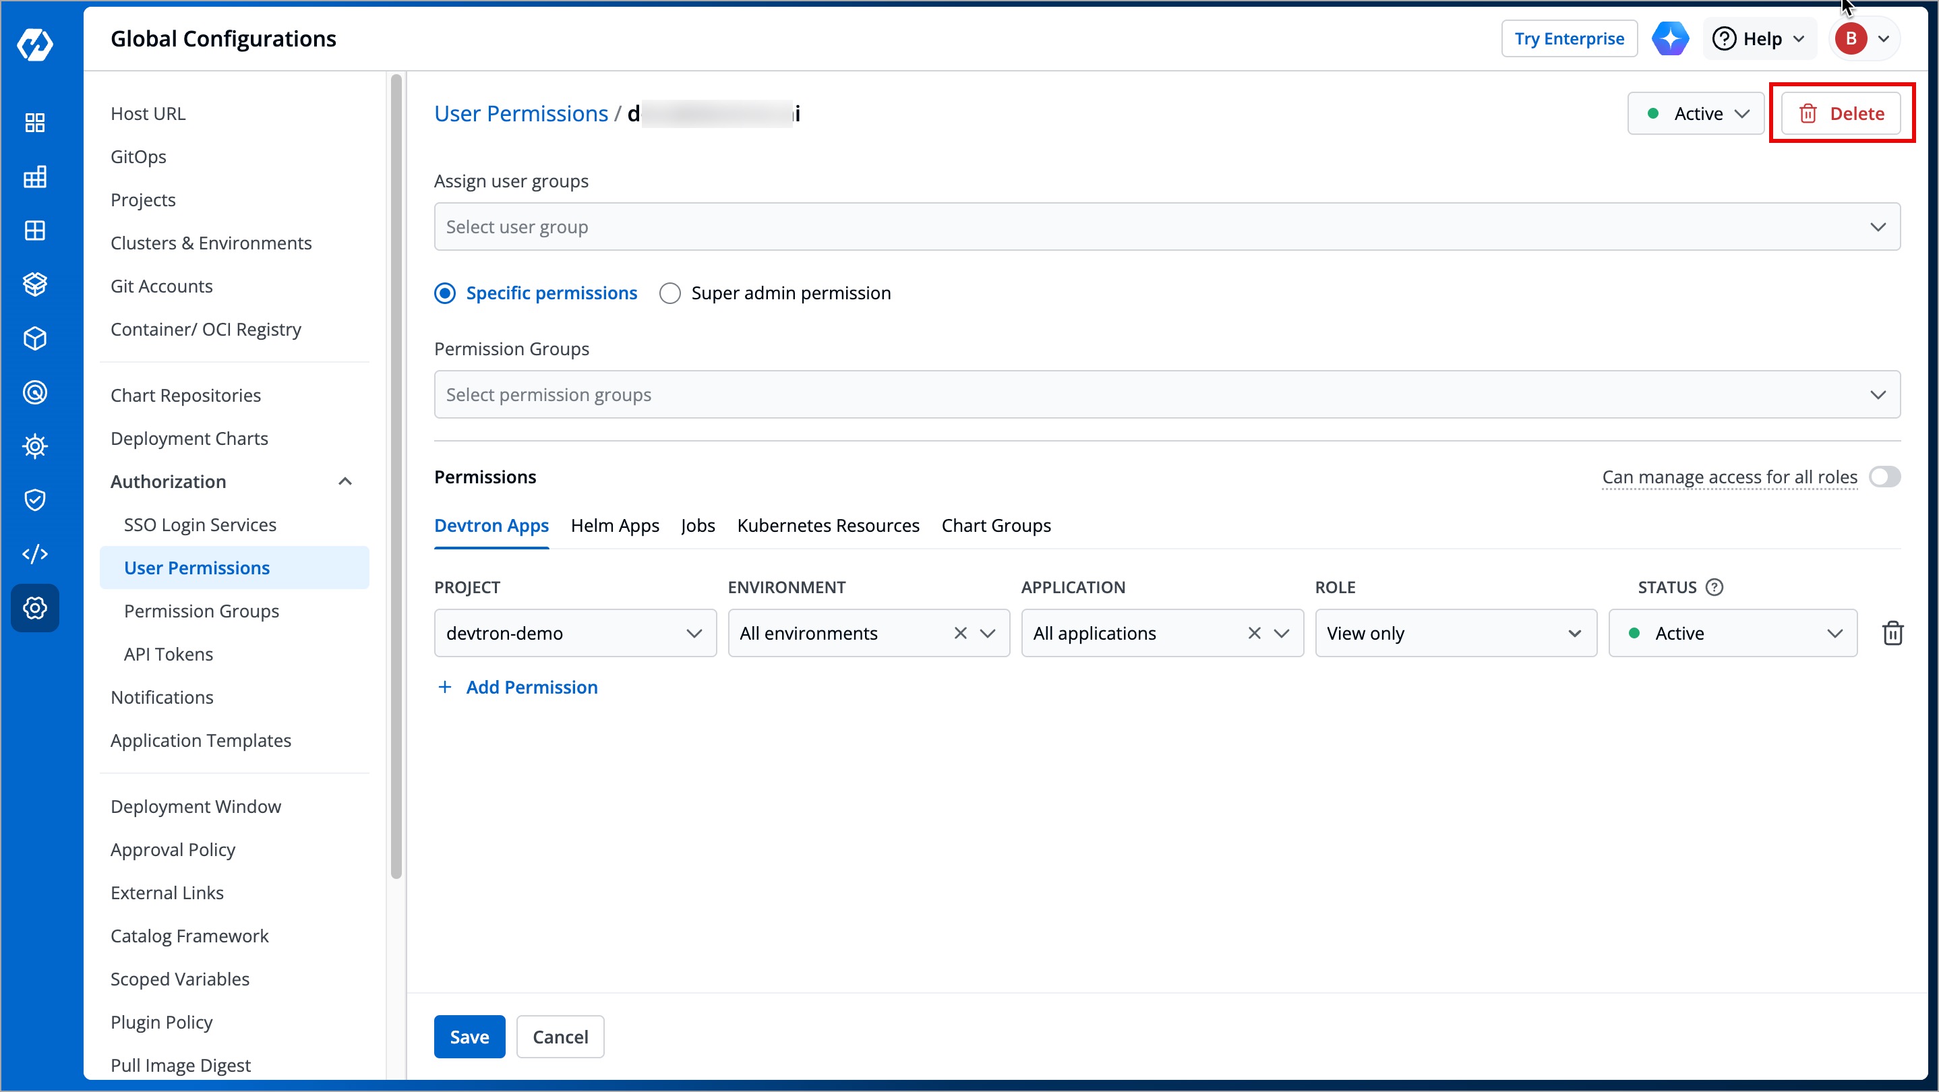Open Notifications settings

(162, 697)
